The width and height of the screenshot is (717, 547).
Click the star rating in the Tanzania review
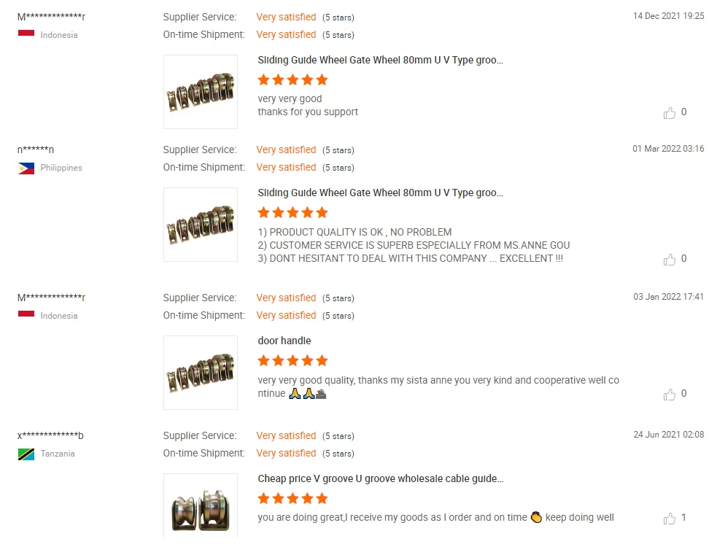[x=292, y=499]
